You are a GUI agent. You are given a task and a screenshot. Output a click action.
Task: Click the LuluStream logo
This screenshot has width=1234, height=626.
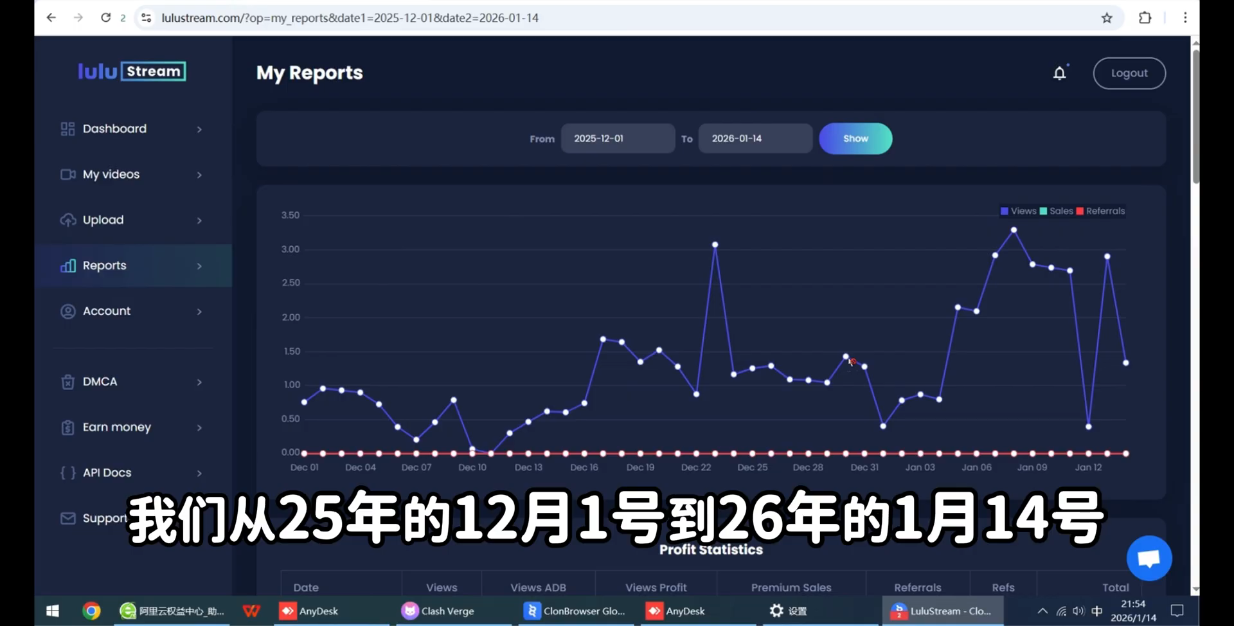132,71
